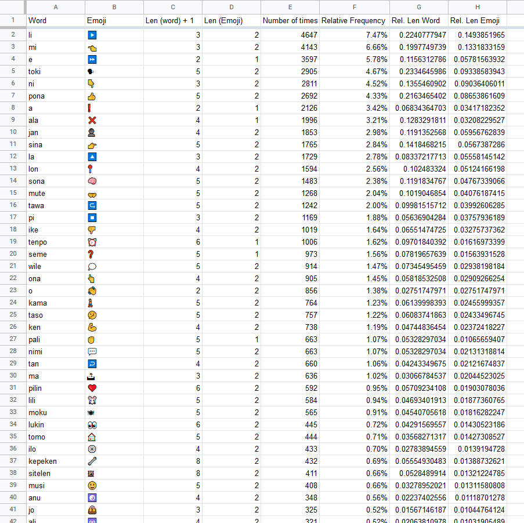Select column F header

[354, 7]
